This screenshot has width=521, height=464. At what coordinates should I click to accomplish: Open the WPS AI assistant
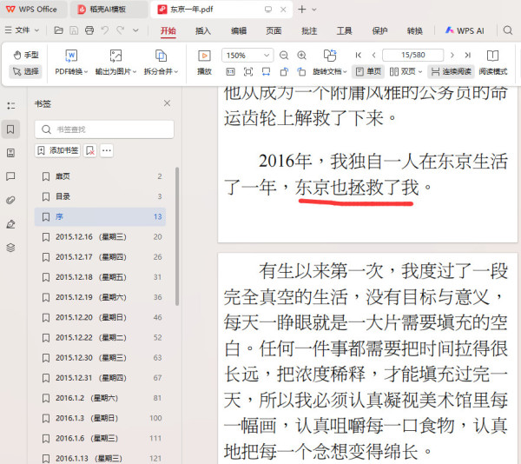point(465,30)
